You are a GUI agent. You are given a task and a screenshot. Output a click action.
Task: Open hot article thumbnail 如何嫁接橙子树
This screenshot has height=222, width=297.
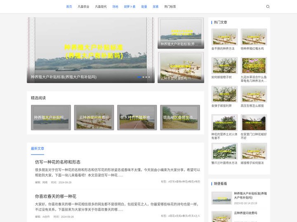click(x=224, y=65)
